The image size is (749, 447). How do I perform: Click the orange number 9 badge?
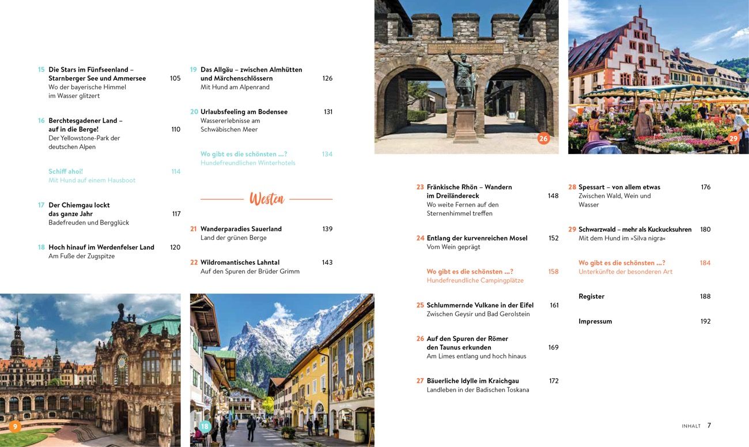[x=15, y=426]
